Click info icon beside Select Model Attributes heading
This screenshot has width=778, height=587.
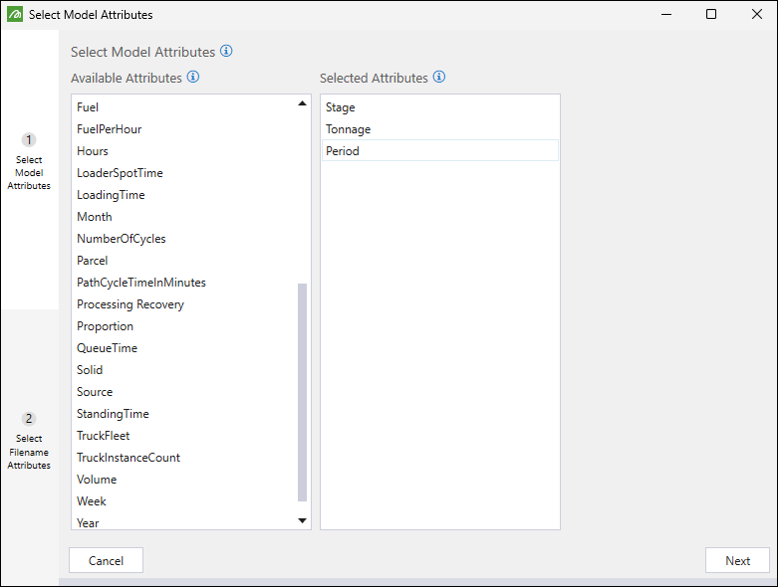click(x=226, y=52)
